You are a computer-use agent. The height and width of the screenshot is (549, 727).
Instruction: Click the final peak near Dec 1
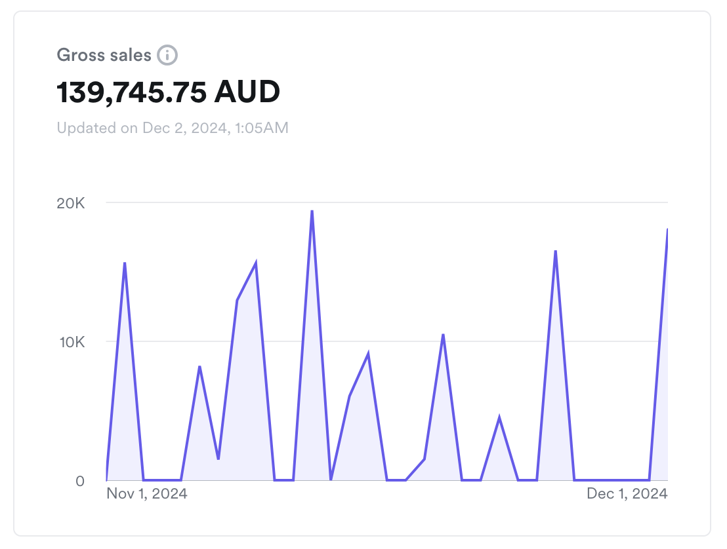click(x=668, y=229)
